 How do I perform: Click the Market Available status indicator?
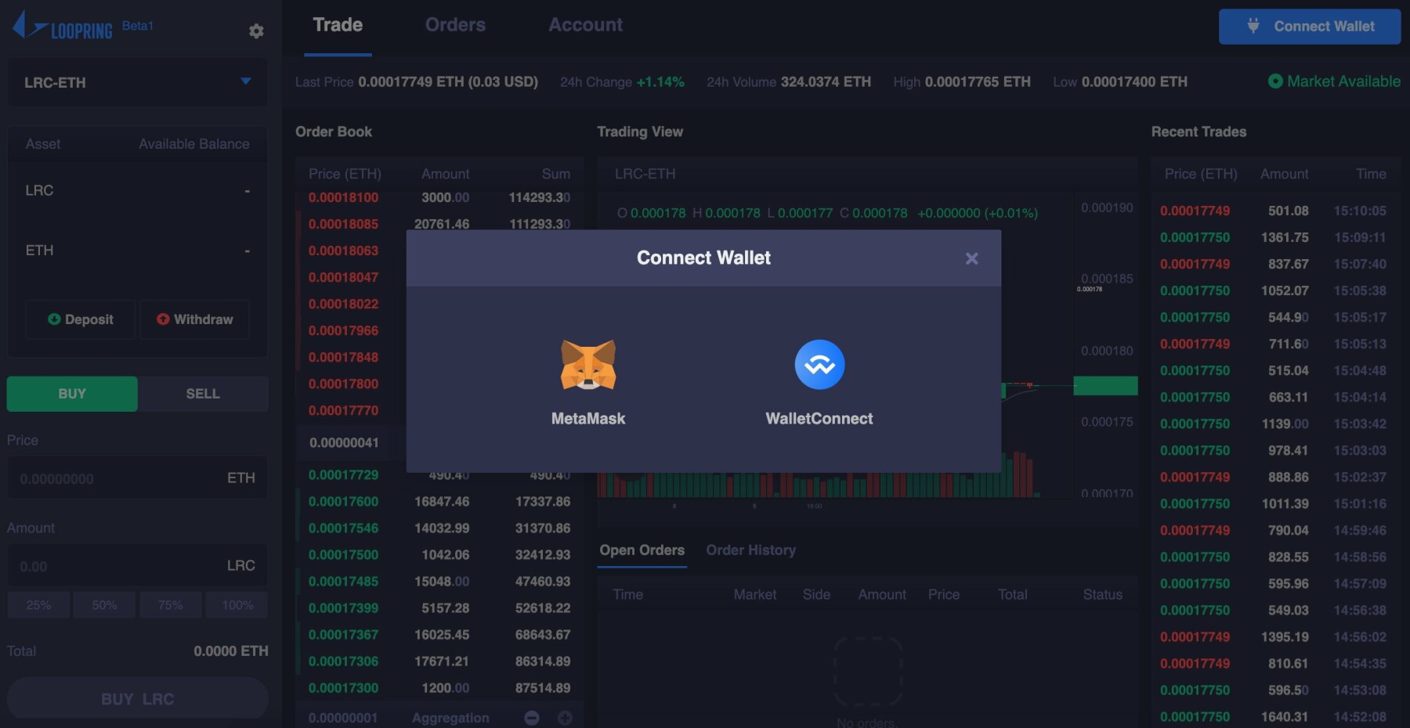coord(1333,81)
